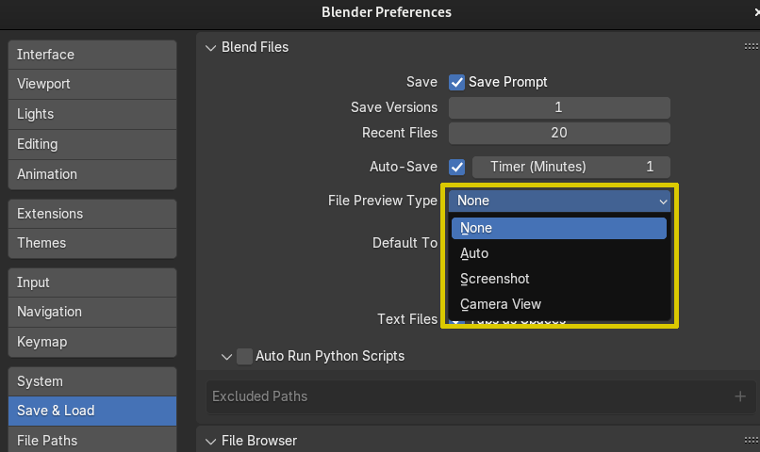Enable Auto Run Python Scripts checkbox
Screen dimensions: 760x452
[x=244, y=357]
